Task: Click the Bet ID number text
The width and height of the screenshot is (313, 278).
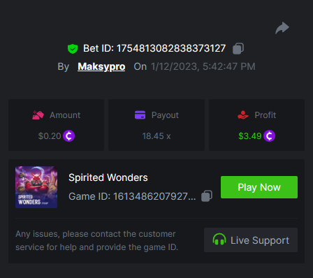Action: pyautogui.click(x=171, y=48)
